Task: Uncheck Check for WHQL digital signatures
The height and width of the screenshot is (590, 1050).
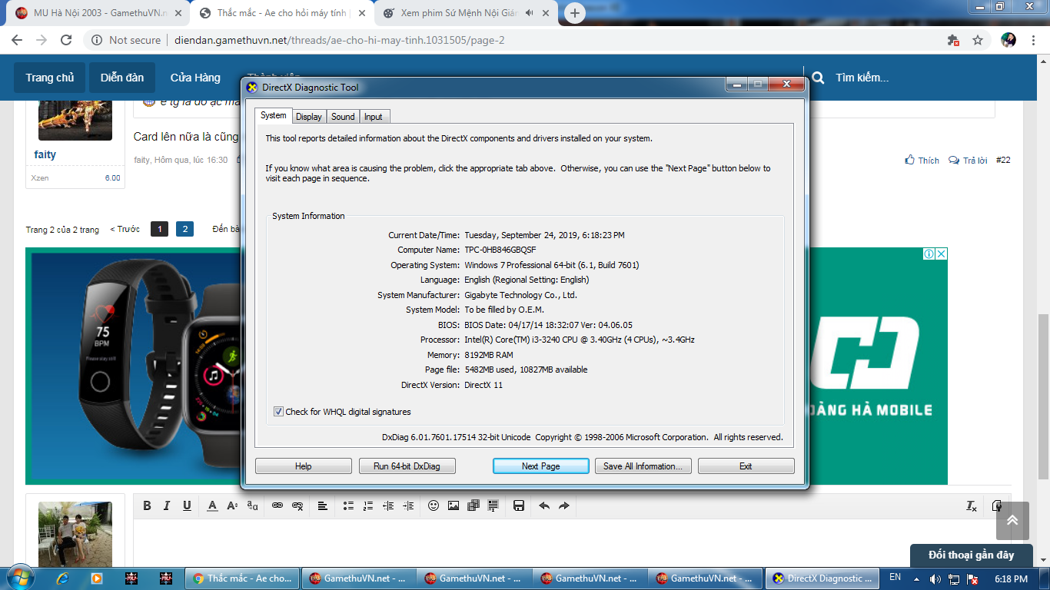Action: [278, 412]
